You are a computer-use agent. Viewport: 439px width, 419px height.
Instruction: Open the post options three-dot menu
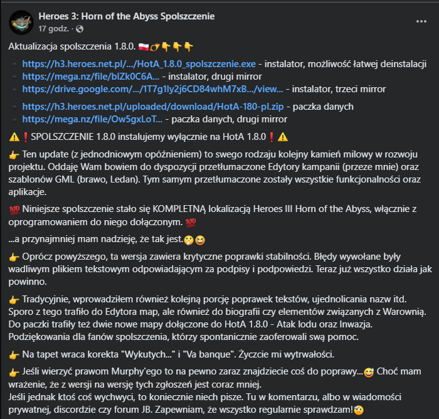421,21
